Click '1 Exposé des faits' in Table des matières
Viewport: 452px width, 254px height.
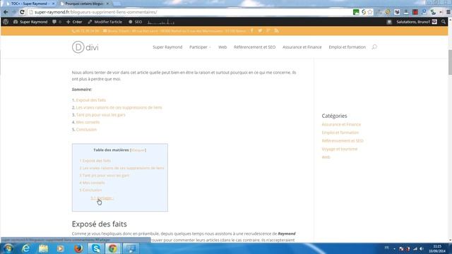95,161
